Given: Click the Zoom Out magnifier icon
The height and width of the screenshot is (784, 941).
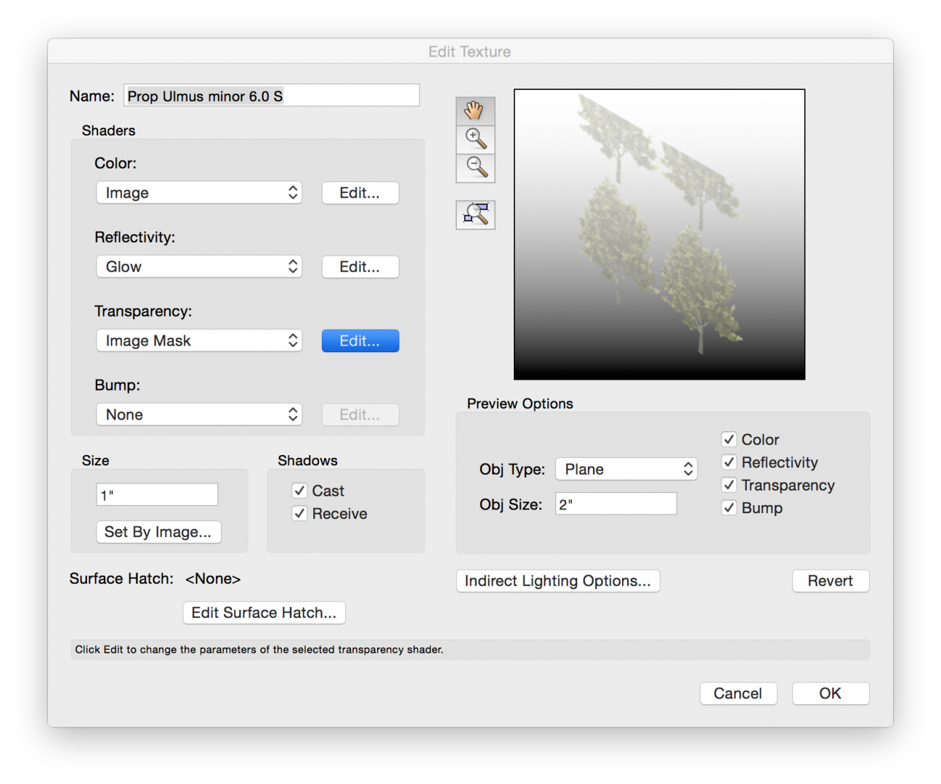Looking at the screenshot, I should pos(475,168).
